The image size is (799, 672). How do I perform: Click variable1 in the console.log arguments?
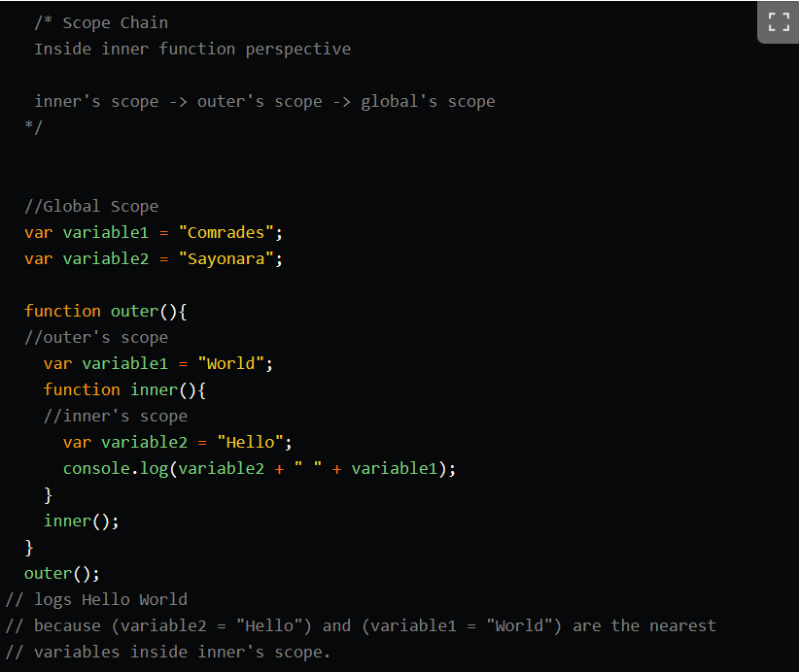click(x=395, y=468)
